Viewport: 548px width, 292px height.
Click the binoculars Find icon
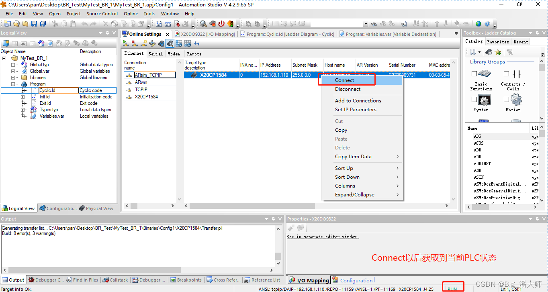(374, 24)
